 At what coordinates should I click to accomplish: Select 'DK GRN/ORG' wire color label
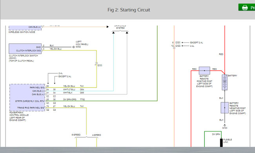pos(70,99)
